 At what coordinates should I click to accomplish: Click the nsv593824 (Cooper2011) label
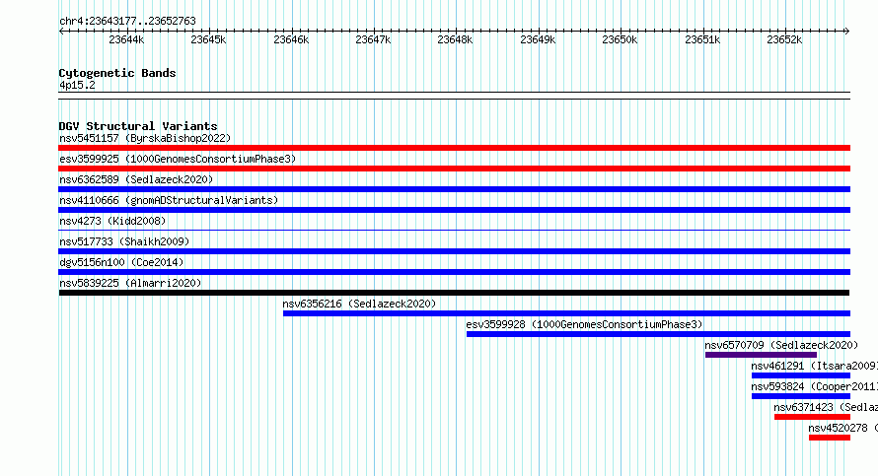pyautogui.click(x=814, y=386)
